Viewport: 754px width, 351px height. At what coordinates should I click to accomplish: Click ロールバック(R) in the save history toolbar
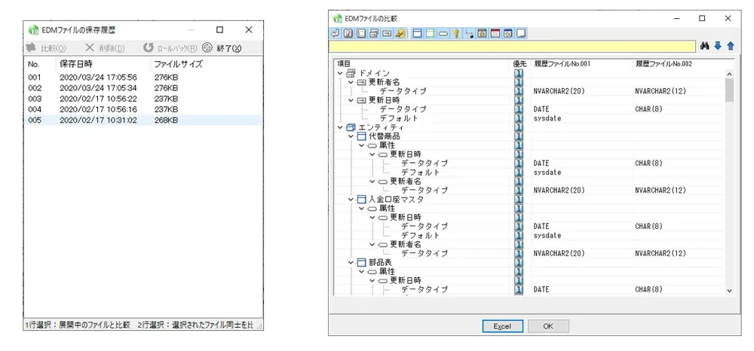[x=170, y=48]
